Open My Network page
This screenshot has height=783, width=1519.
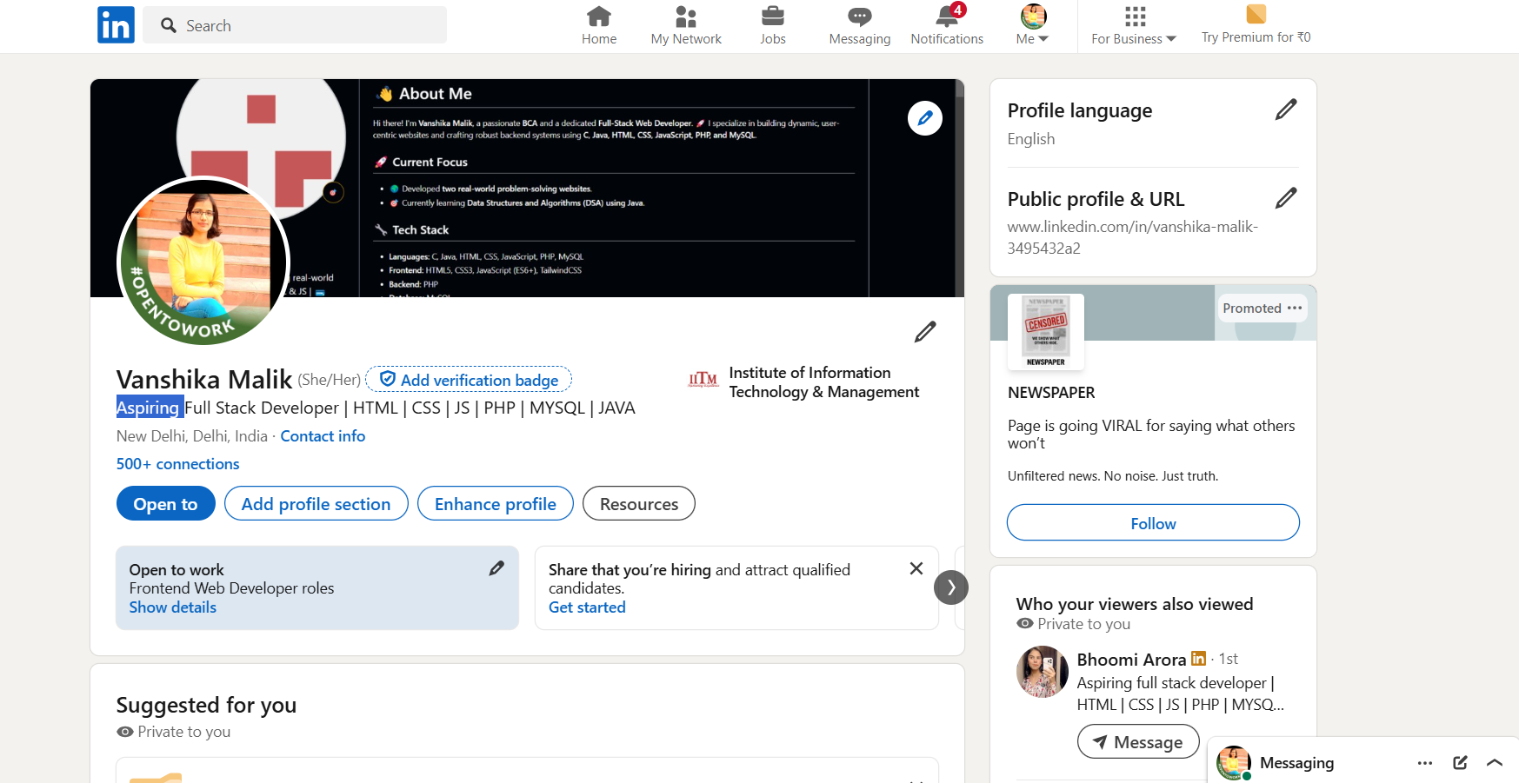pyautogui.click(x=686, y=26)
